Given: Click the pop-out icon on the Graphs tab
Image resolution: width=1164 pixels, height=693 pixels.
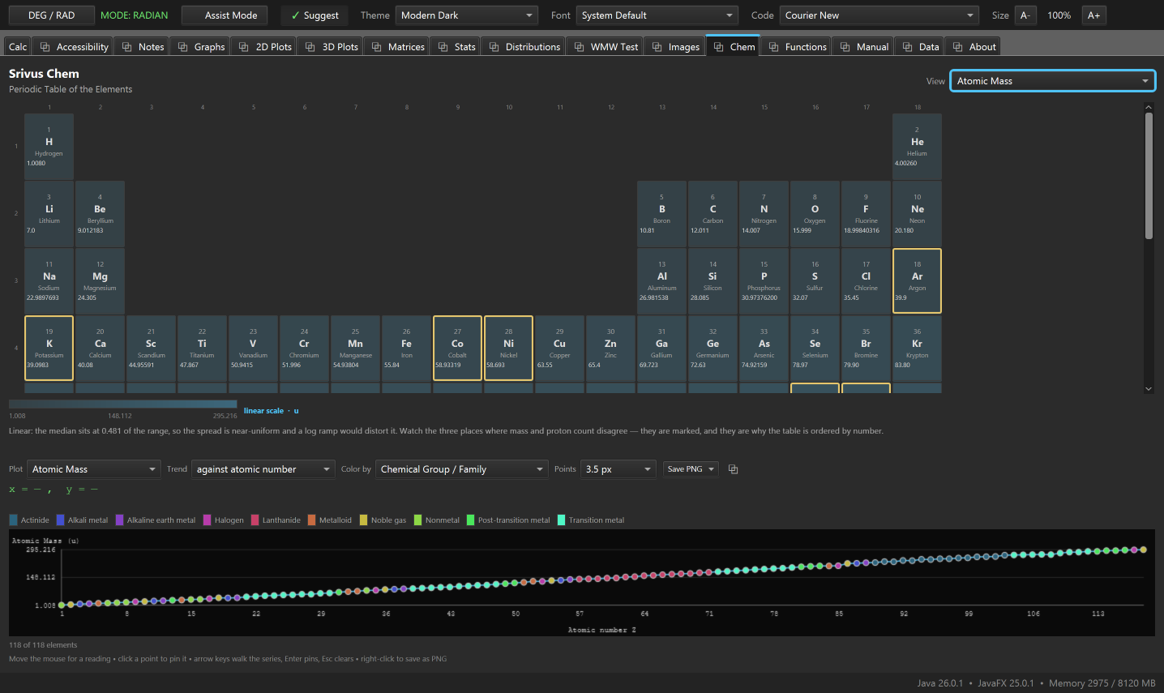Looking at the screenshot, I should (183, 47).
